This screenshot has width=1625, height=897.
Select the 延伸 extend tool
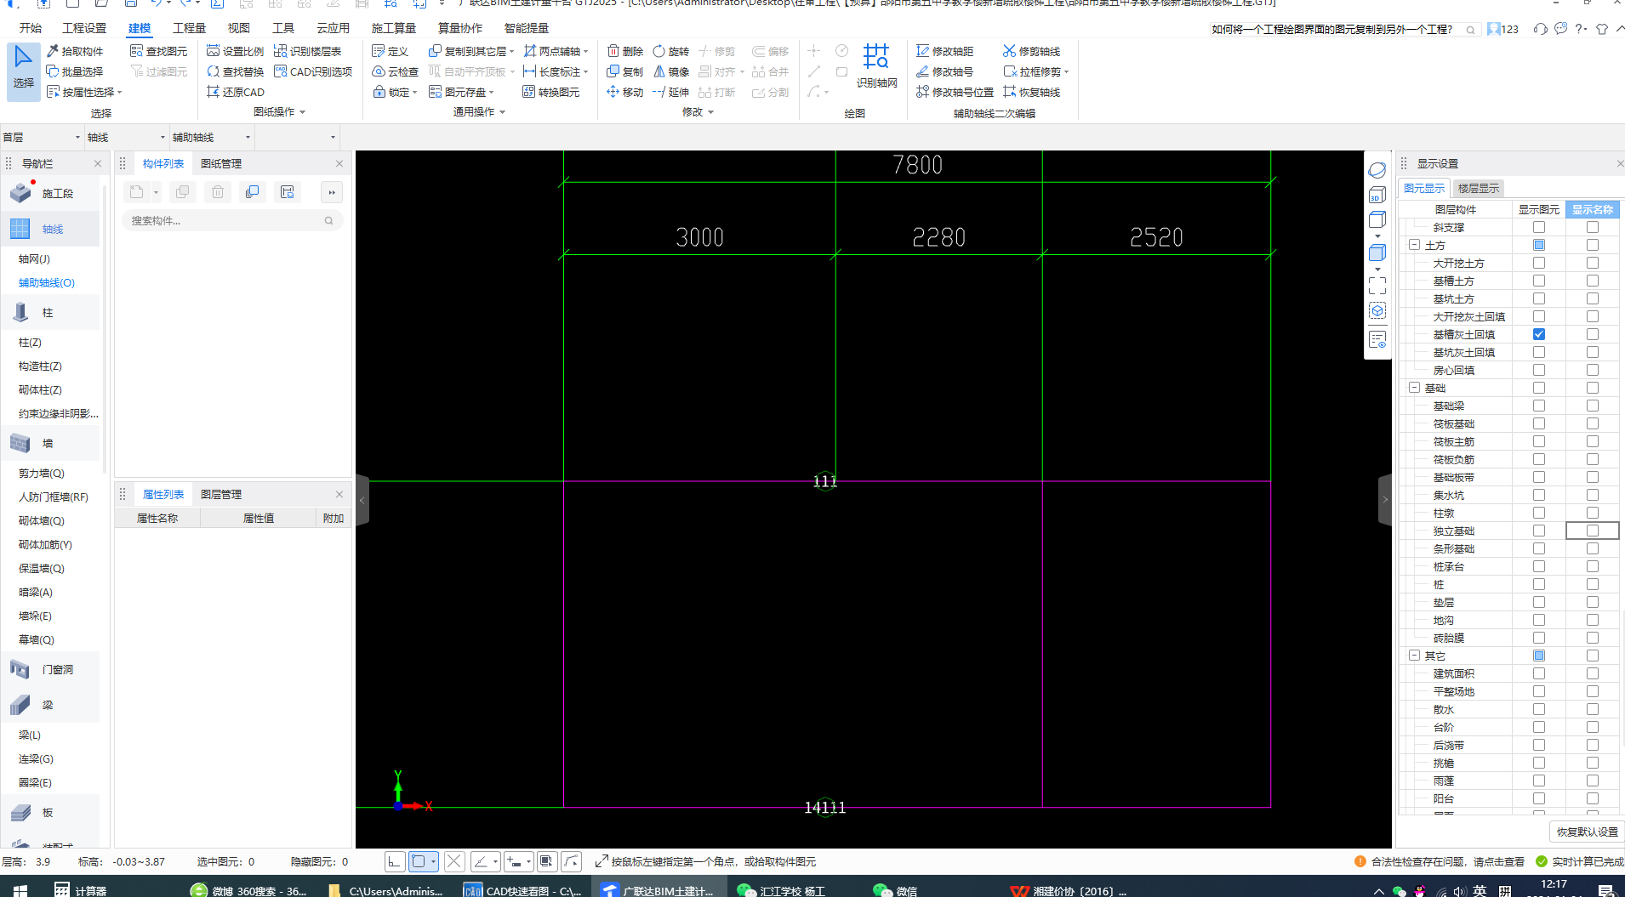coord(670,92)
